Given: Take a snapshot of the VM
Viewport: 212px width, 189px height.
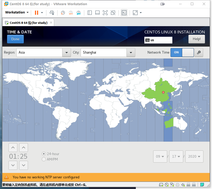Looking at the screenshot, I should click(63, 13).
